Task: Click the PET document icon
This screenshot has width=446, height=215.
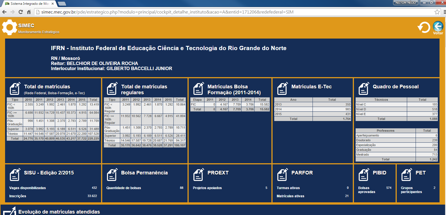Action: (x=407, y=174)
